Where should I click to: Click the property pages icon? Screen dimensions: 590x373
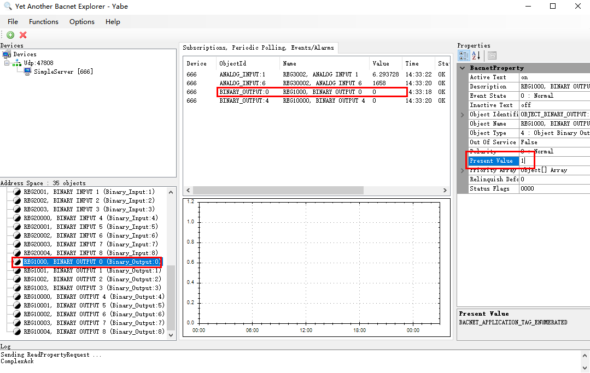coord(492,56)
